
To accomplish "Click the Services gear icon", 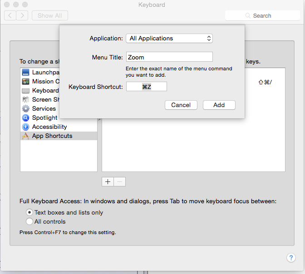I will point(25,109).
